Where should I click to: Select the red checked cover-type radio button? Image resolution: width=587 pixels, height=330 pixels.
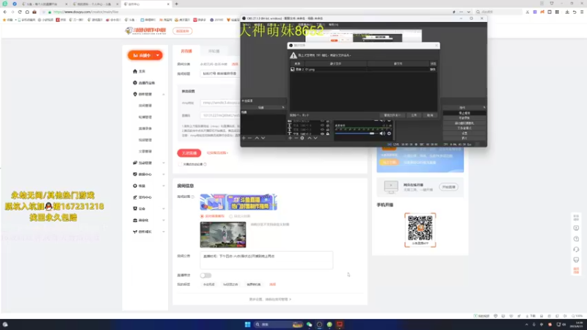click(x=203, y=216)
